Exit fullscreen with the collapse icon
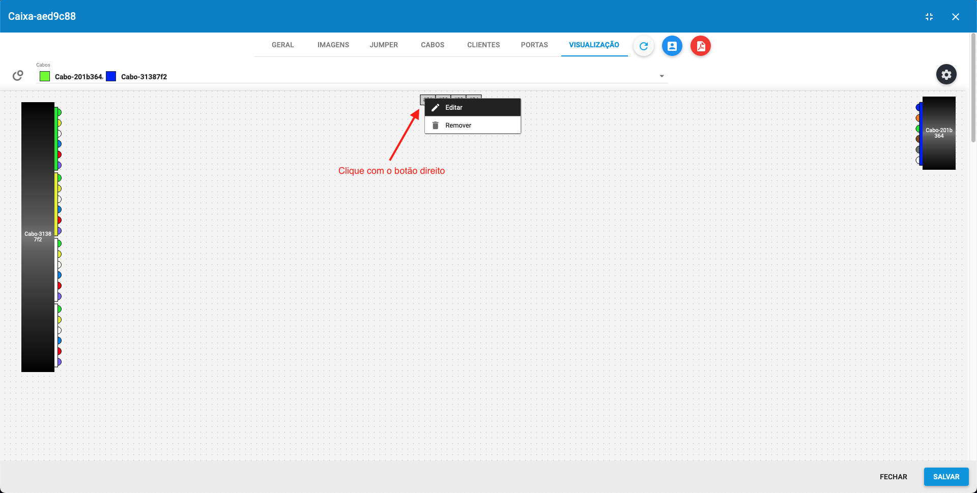 (x=929, y=17)
